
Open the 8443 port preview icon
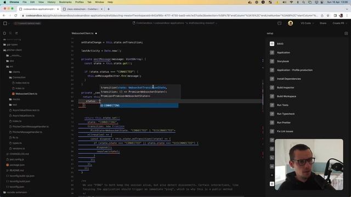click(x=272, y=44)
